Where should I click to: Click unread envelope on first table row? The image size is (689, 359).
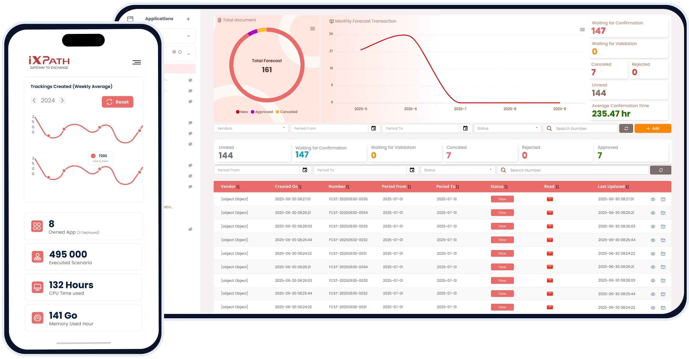[550, 199]
